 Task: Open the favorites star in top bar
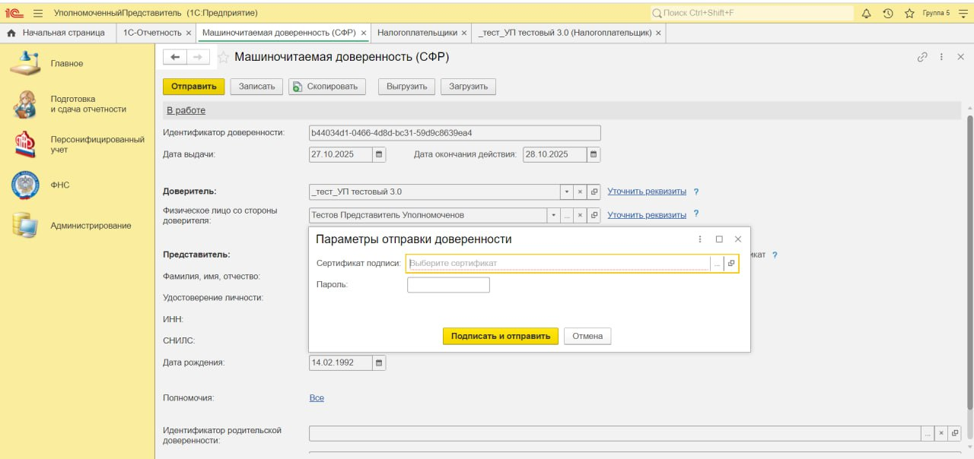(909, 13)
